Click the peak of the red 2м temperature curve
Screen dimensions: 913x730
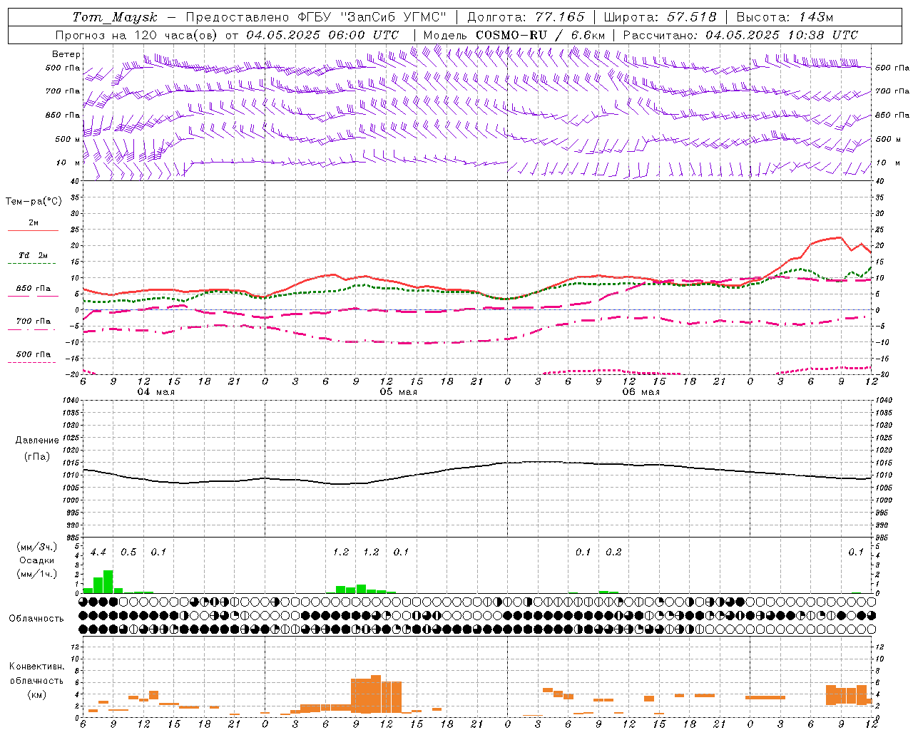[x=840, y=237]
